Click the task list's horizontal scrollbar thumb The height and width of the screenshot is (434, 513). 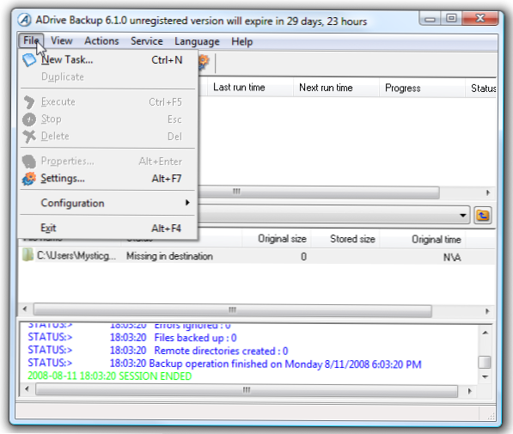(x=319, y=192)
